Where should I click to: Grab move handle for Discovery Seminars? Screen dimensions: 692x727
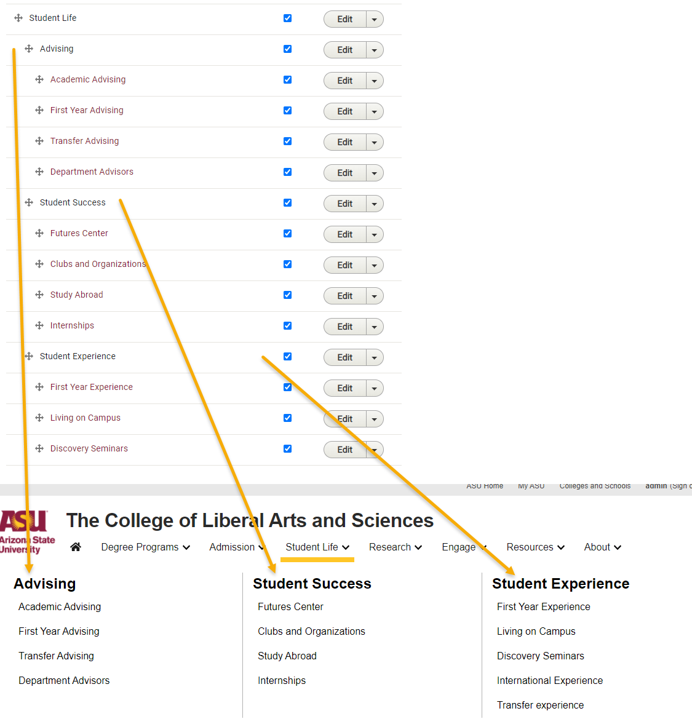39,448
